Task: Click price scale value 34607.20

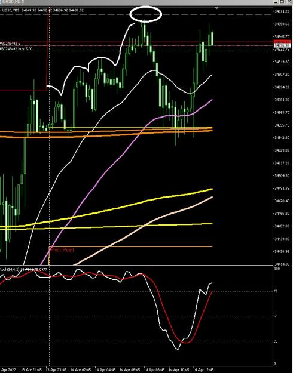Action: coord(282,75)
